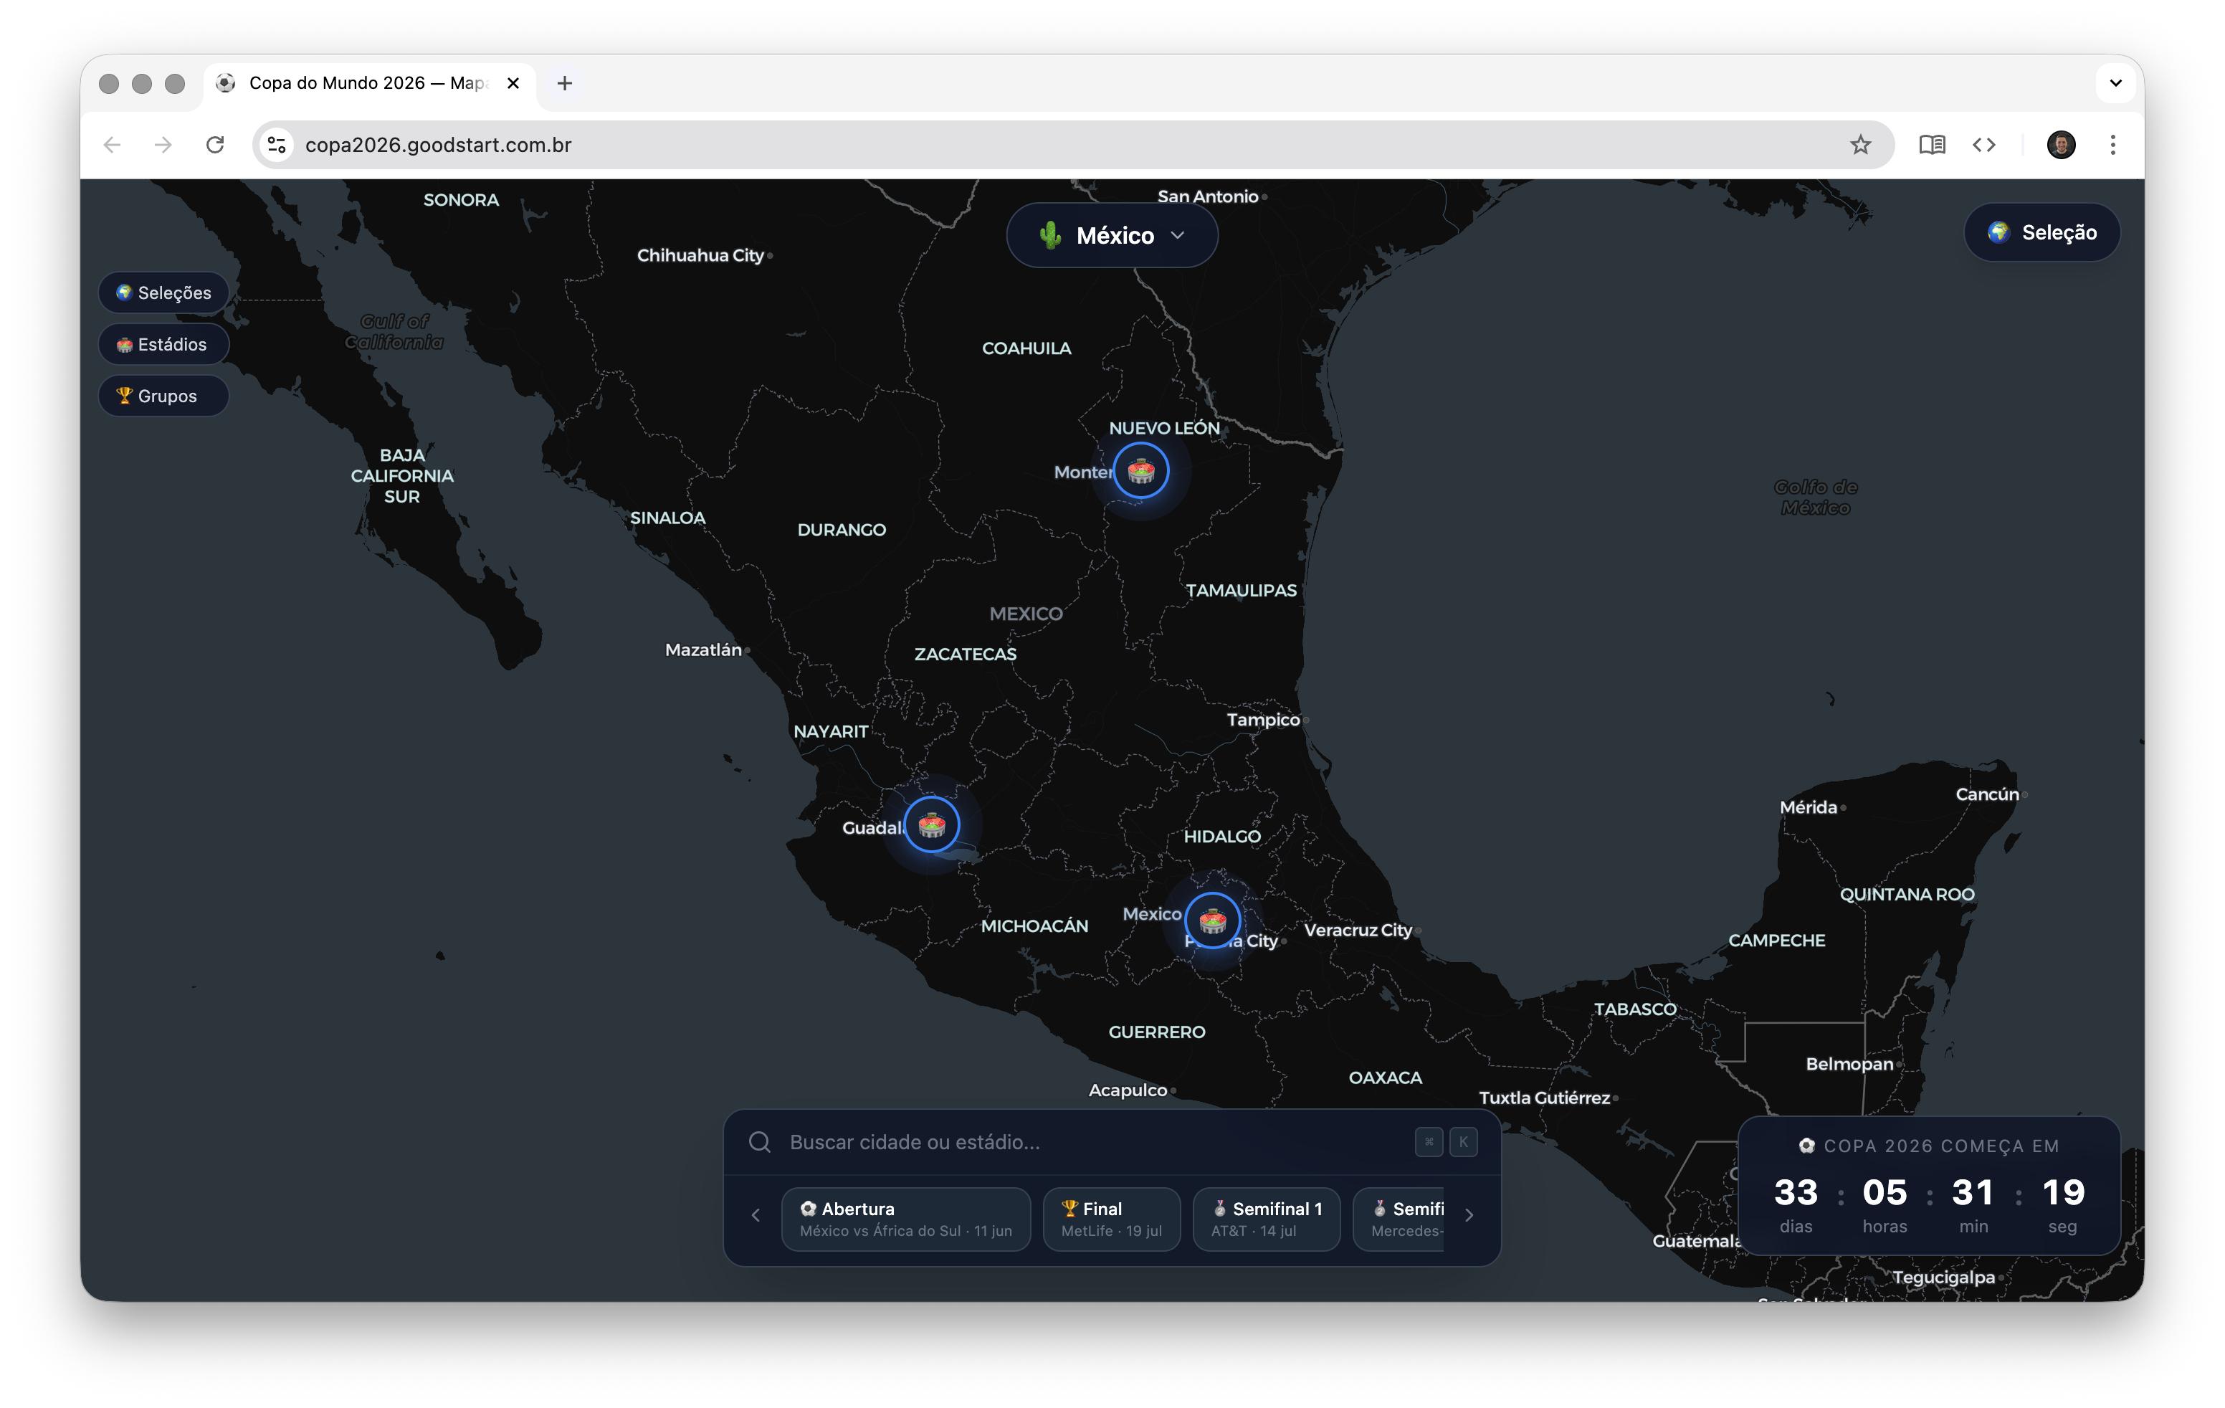Open the reading mode icon
This screenshot has height=1408, width=2225.
1932,145
